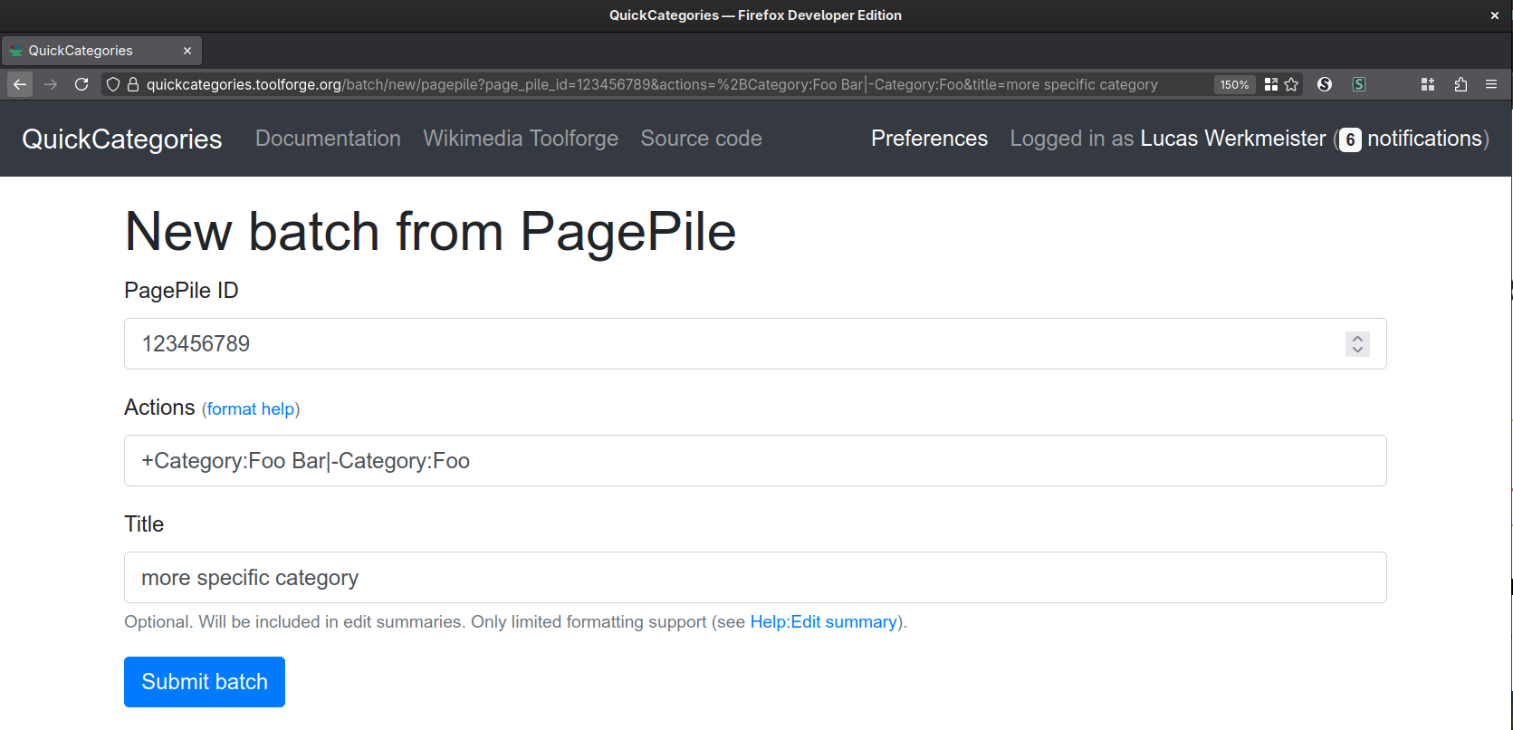Reset the 150% zoom level indicator
This screenshot has height=730, width=1513.
1234,84
